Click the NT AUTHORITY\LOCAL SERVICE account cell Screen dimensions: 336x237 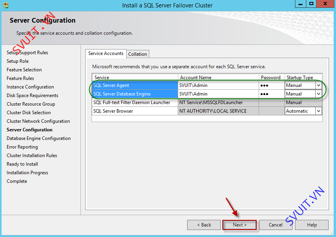tap(218, 111)
